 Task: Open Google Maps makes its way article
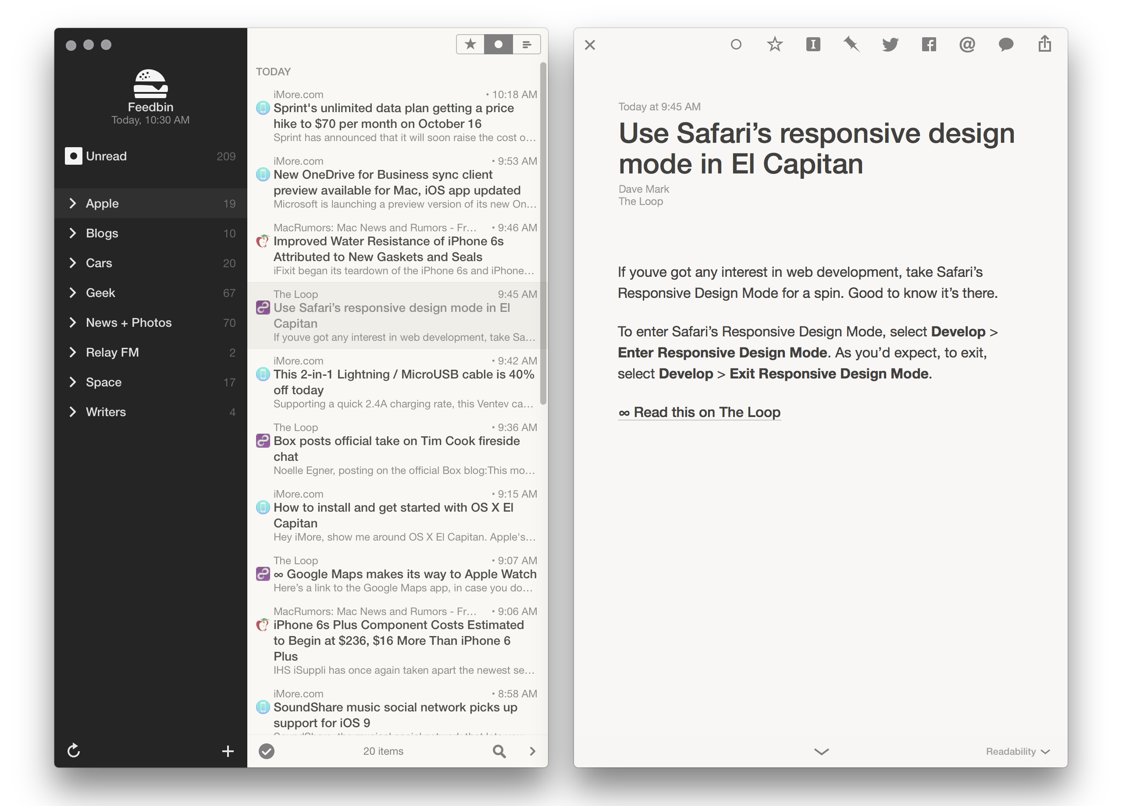tap(397, 574)
